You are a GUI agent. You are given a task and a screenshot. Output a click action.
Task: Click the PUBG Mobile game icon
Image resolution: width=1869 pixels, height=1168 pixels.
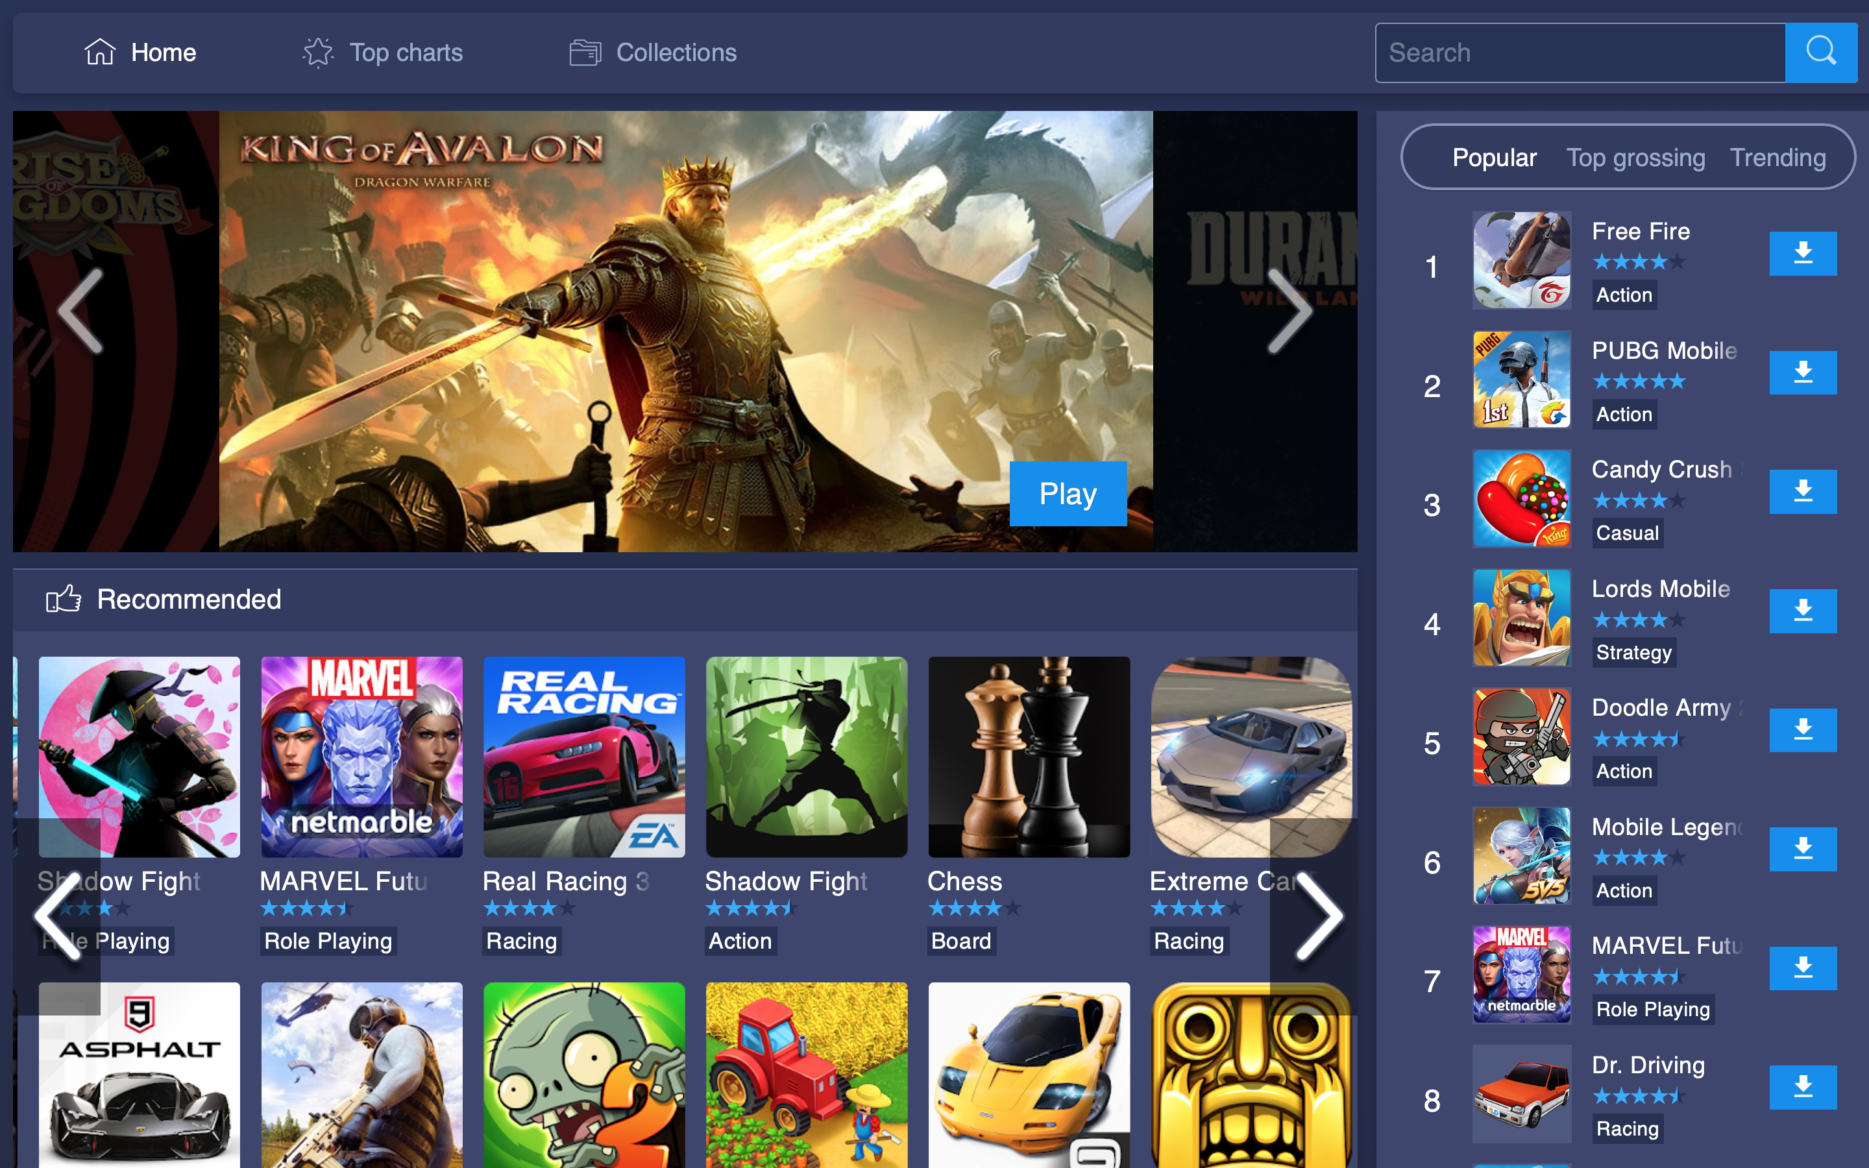click(1519, 381)
